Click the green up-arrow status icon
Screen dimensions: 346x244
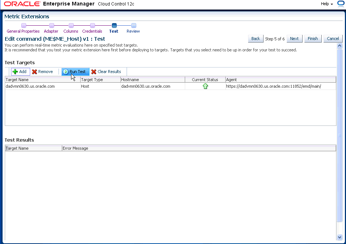coord(205,86)
